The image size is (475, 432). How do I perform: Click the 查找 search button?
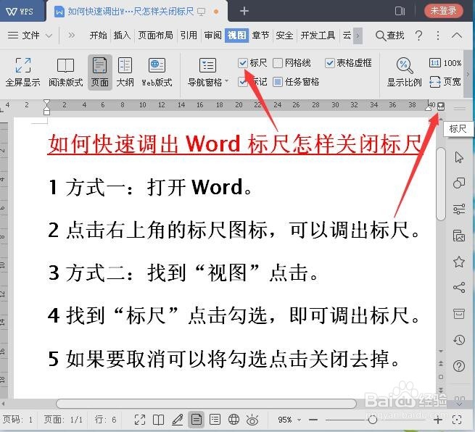[389, 36]
